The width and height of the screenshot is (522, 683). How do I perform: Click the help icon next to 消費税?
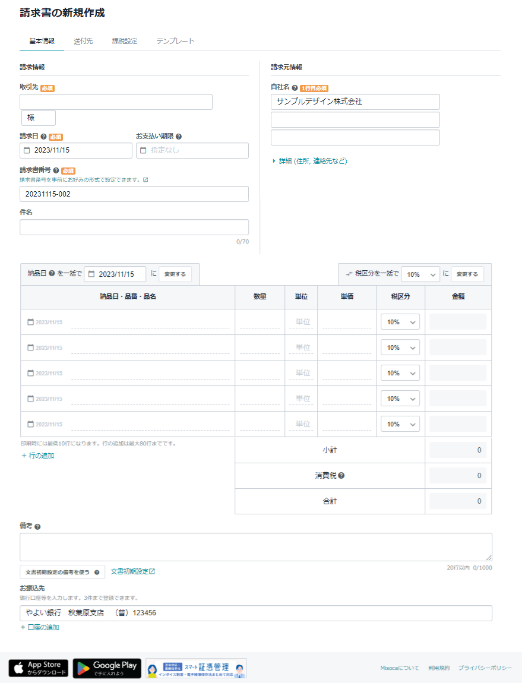click(341, 476)
